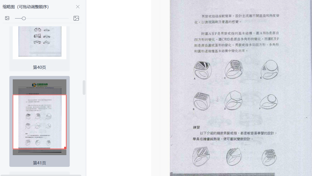Image resolution: width=312 pixels, height=176 pixels.
Task: Click the small-thumbnail size icon
Action: (7, 18)
